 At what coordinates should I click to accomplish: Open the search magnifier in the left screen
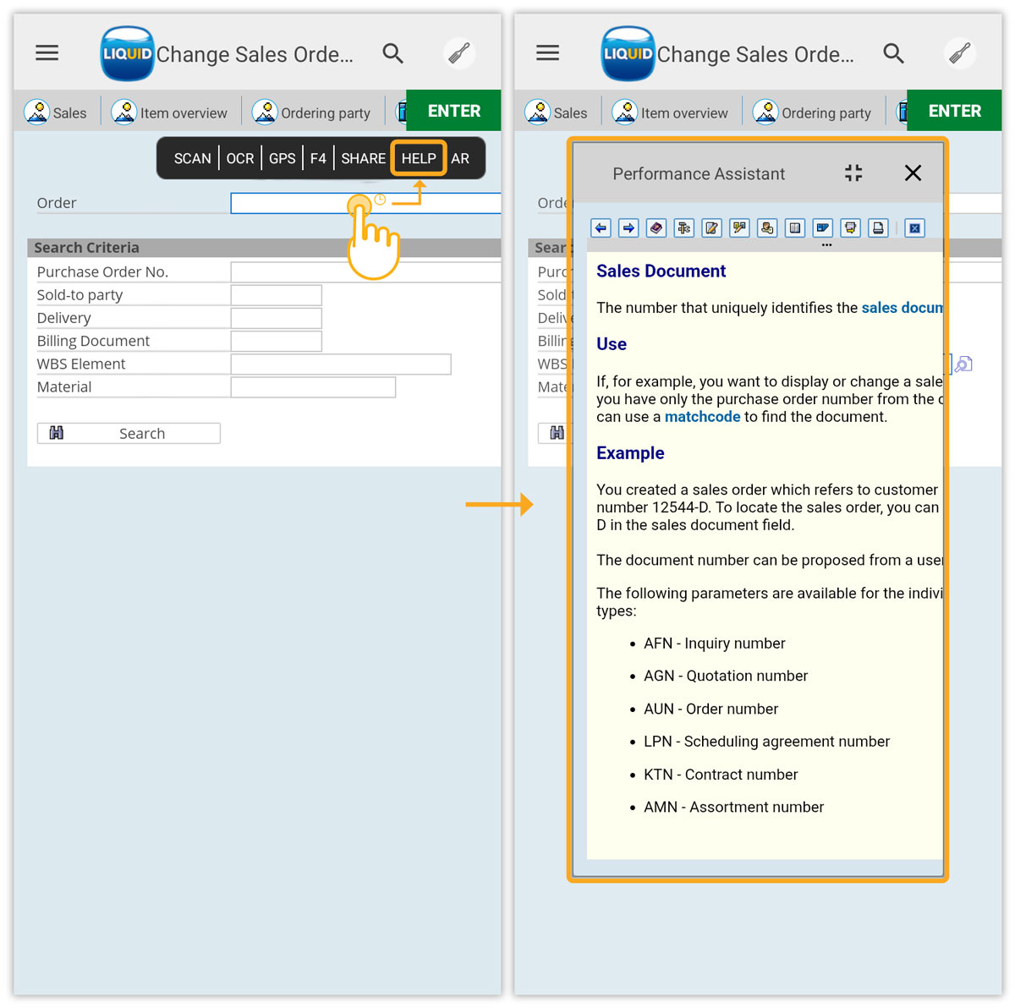pos(392,53)
